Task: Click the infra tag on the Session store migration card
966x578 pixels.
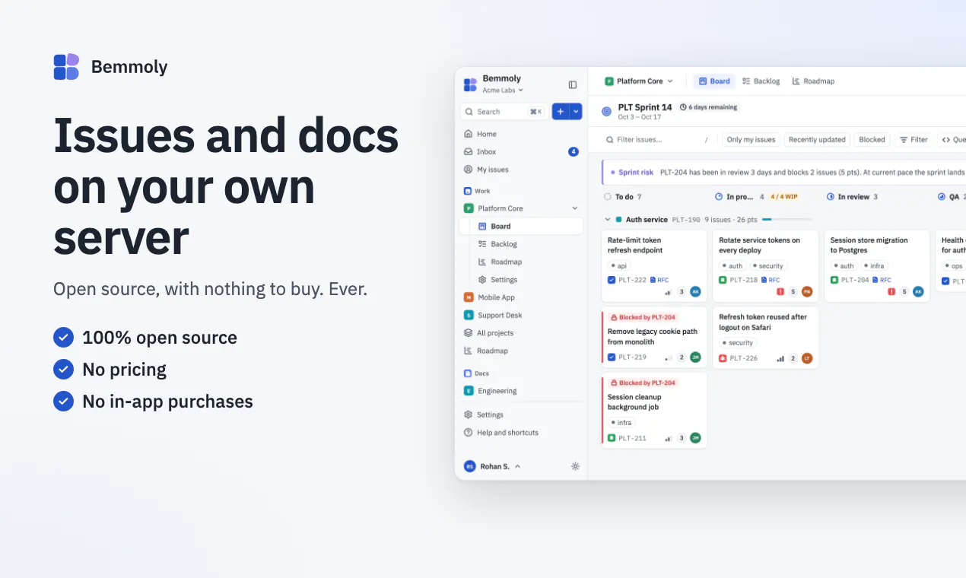Action: point(873,266)
